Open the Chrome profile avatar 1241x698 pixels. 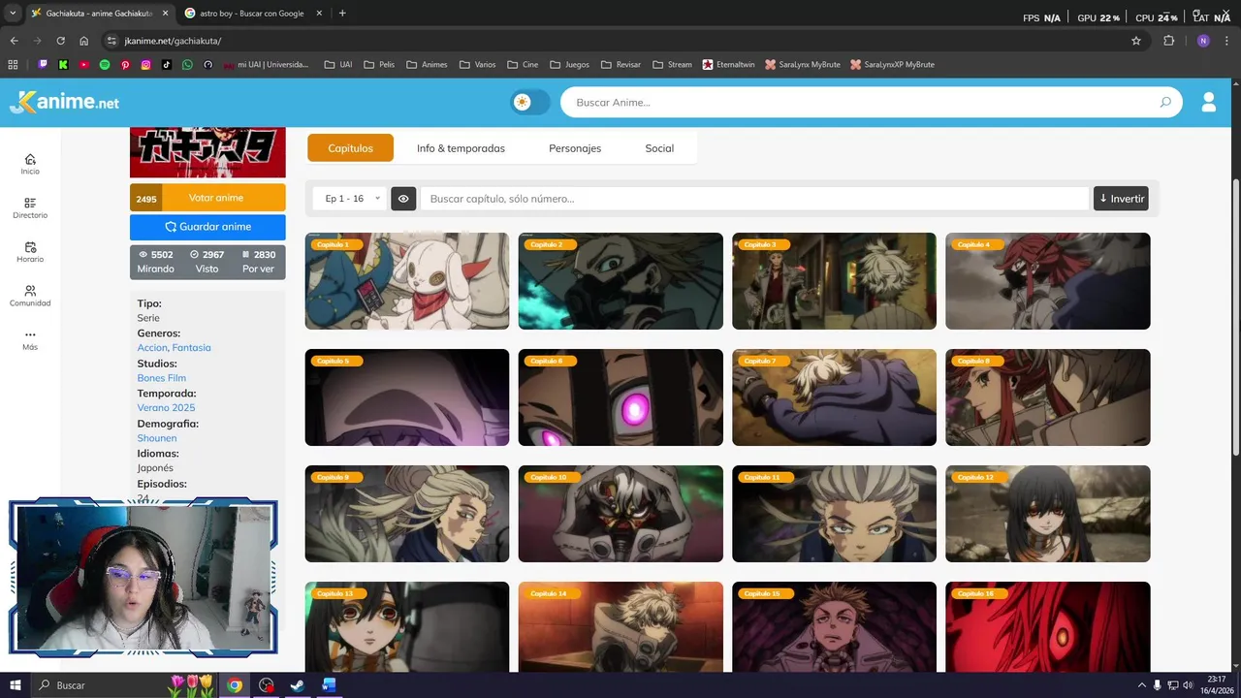pos(1203,41)
